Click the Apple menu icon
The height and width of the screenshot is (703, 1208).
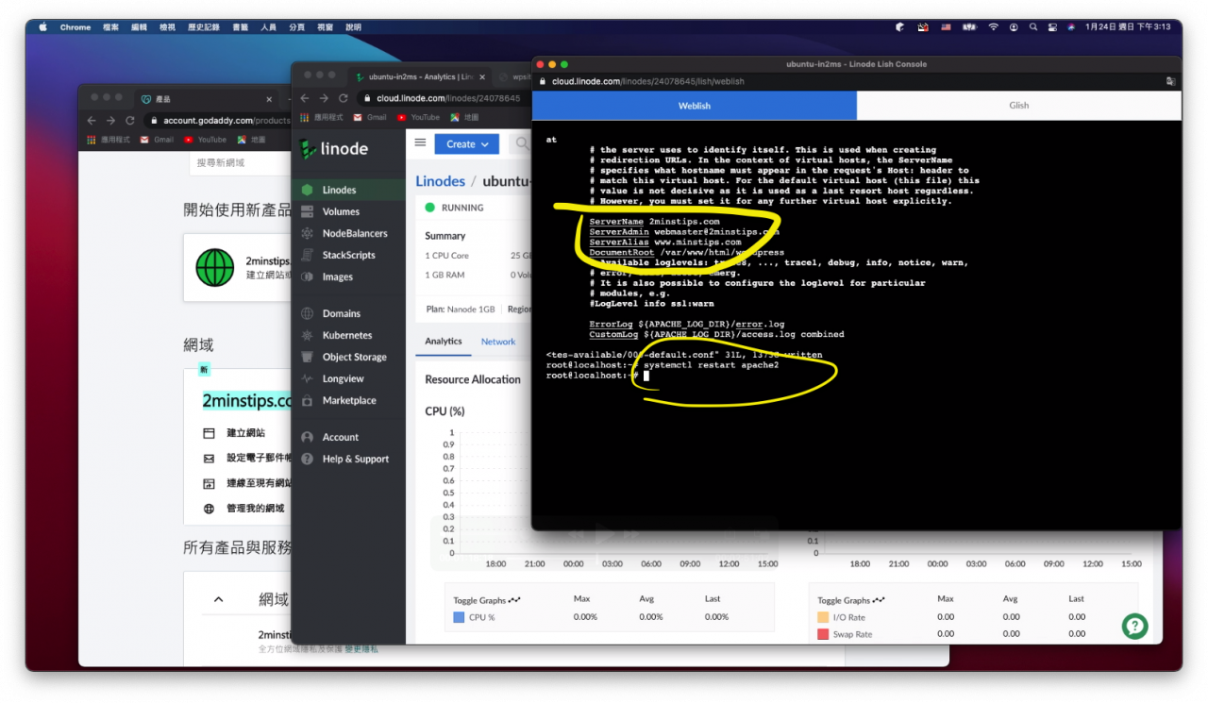42,27
